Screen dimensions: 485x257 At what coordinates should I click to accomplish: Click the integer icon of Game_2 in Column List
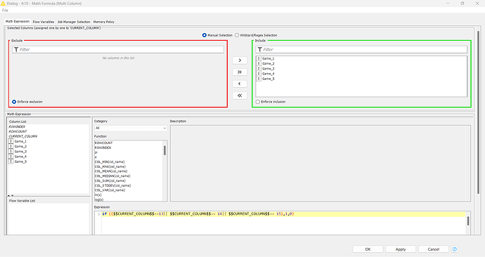tap(11, 147)
